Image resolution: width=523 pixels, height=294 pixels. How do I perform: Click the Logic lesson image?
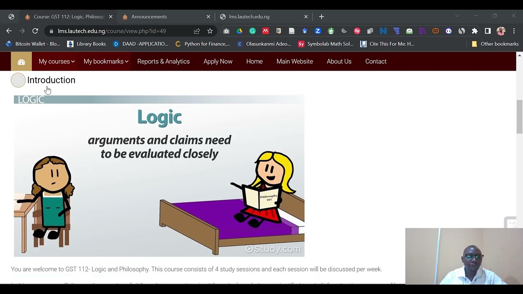159,176
